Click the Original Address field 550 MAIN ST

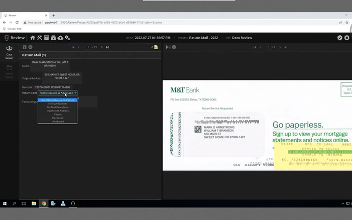coord(62,78)
